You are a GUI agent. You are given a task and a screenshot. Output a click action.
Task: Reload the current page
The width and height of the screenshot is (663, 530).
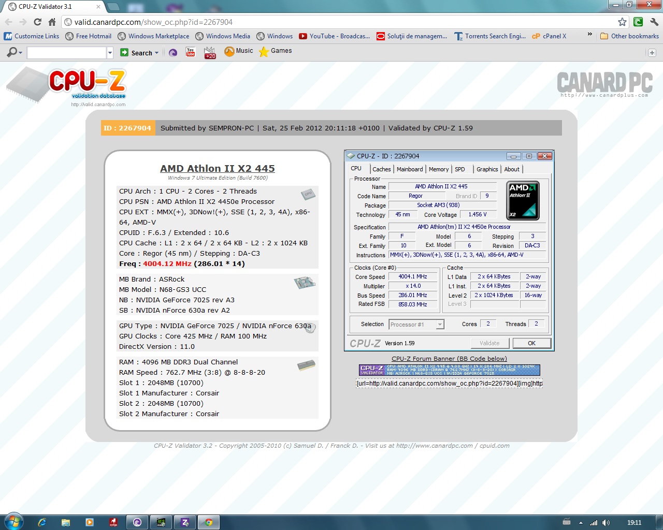point(37,22)
